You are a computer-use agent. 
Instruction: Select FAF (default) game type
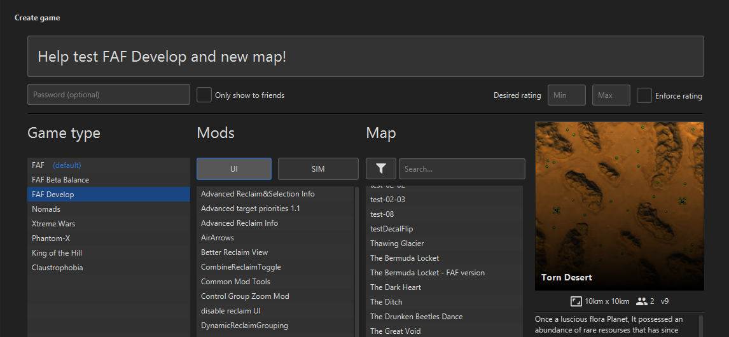[x=109, y=165]
